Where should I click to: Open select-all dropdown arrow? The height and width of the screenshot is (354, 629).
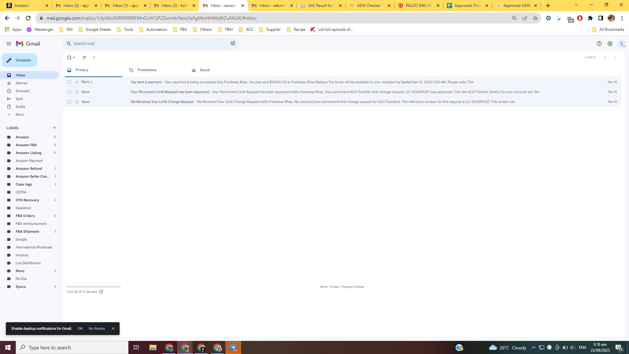pos(74,57)
